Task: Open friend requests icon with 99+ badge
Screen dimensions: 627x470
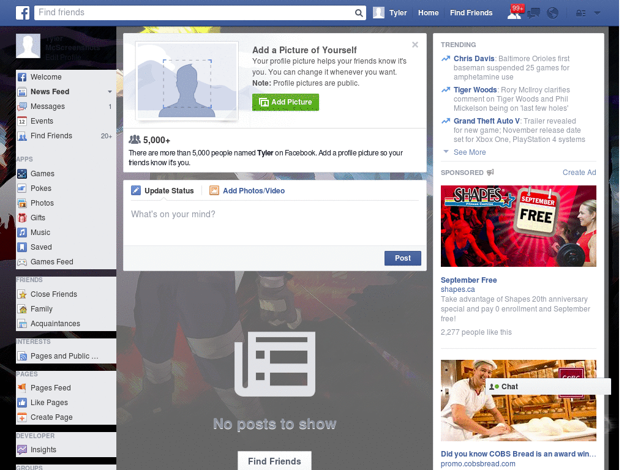Action: pyautogui.click(x=514, y=13)
